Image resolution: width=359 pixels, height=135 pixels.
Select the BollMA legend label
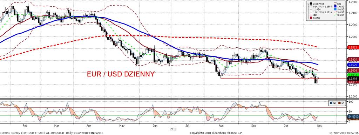(317, 18)
